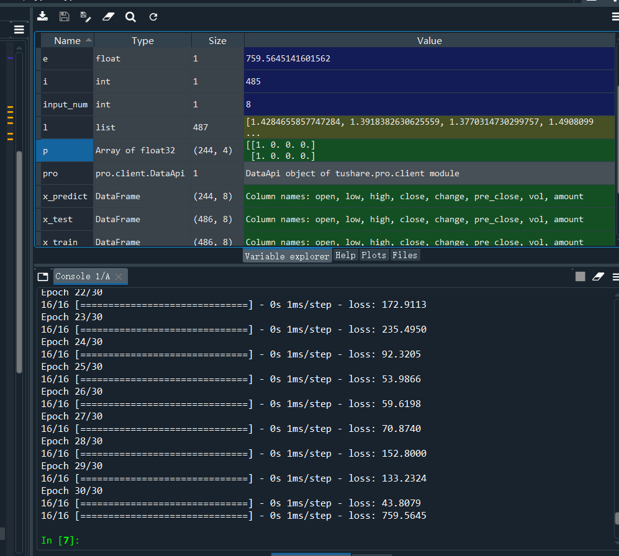
Task: Click the x_test Column names value
Action: 430,220
